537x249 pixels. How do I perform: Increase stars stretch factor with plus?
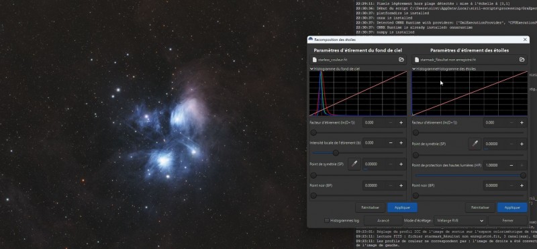[x=522, y=123]
